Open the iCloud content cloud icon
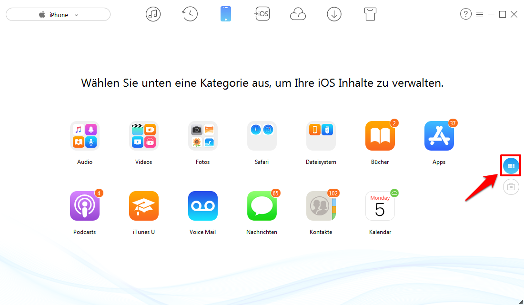Image resolution: width=524 pixels, height=305 pixels. [x=298, y=14]
